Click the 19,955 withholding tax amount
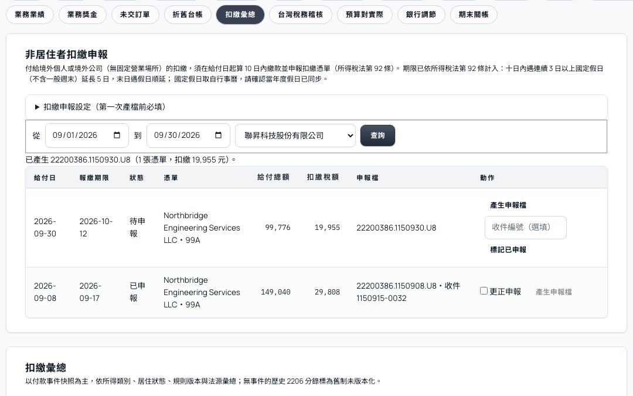 pyautogui.click(x=327, y=228)
